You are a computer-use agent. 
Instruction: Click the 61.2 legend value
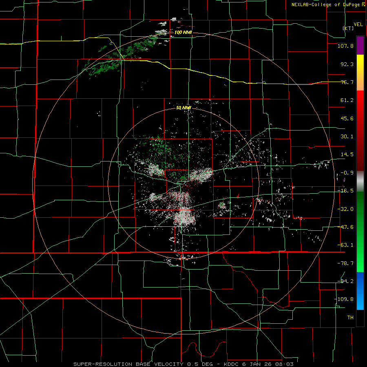(347, 100)
